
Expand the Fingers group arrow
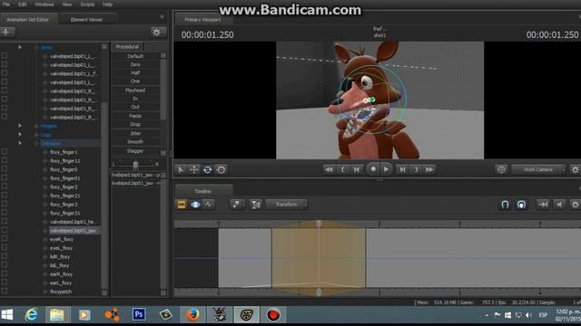[x=20, y=126]
